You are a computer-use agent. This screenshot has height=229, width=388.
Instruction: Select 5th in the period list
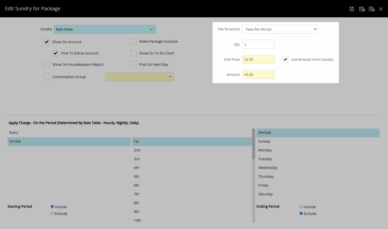(x=192, y=177)
